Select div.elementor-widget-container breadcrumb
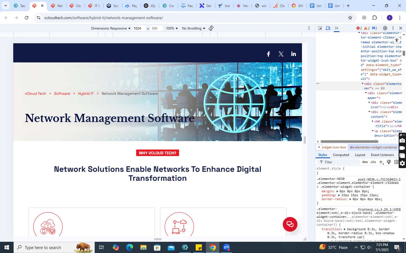Viewport: 406px width, 253px height. [374, 147]
